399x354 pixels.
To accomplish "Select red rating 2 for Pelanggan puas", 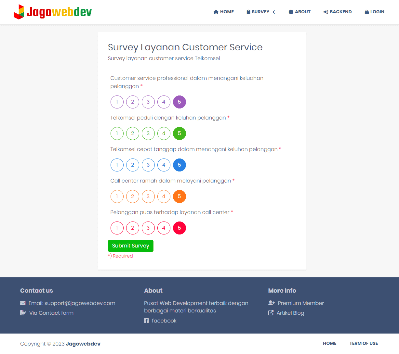I will click(133, 228).
